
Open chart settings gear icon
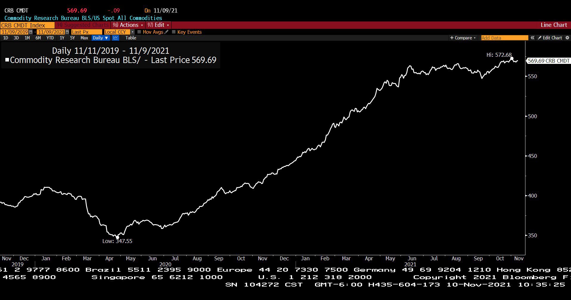pos(567,38)
